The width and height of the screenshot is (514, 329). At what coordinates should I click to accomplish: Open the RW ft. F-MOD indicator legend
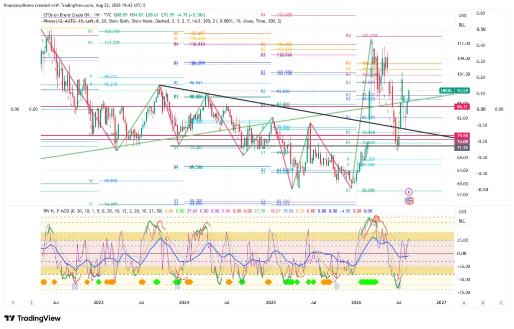102,211
